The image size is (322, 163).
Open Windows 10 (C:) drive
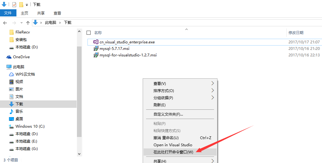[30, 126]
